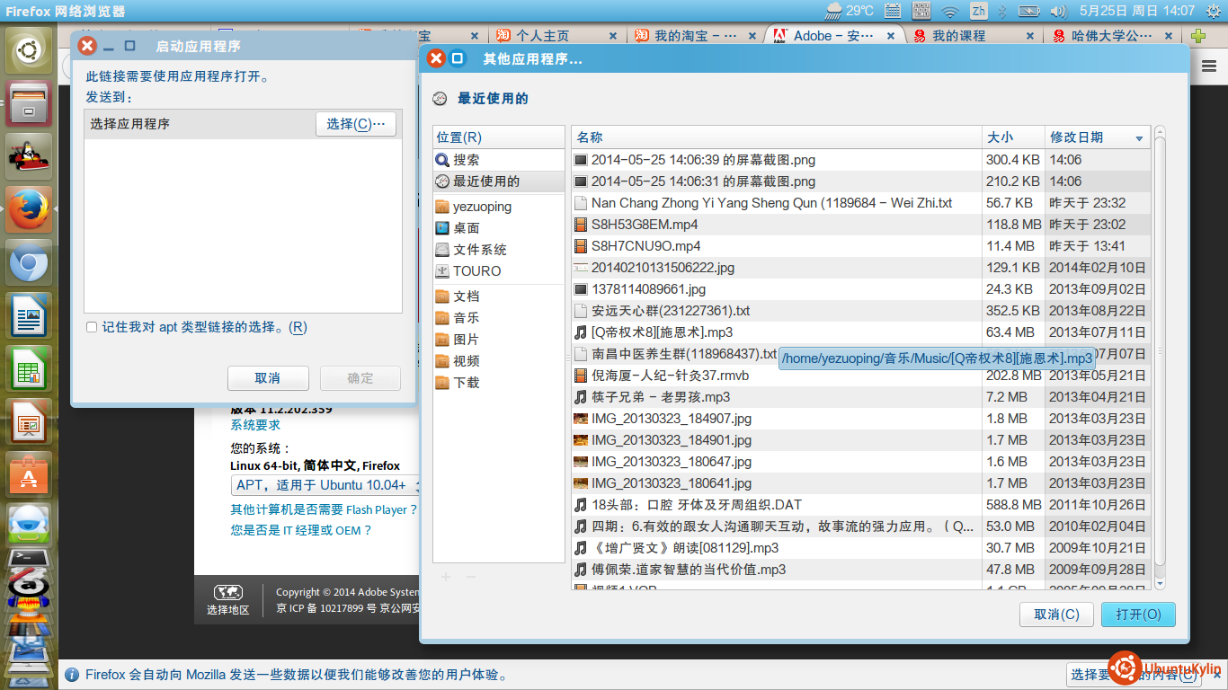Image resolution: width=1228 pixels, height=690 pixels.
Task: Select 最近使用的 in the location sidebar
Action: (485, 181)
